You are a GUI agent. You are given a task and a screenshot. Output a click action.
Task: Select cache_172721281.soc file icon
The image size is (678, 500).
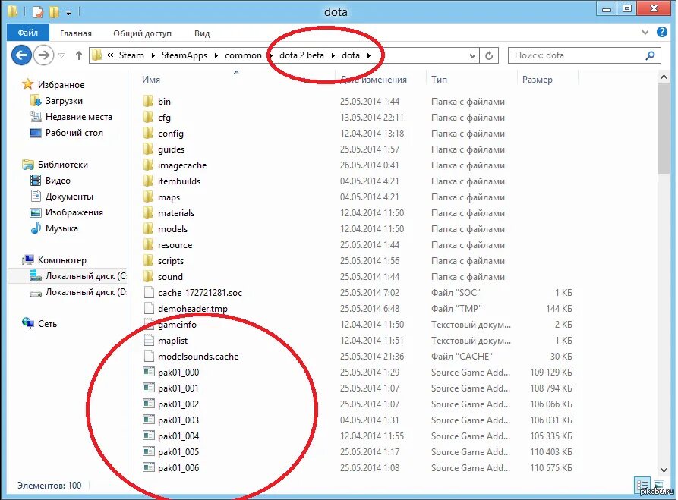[149, 293]
